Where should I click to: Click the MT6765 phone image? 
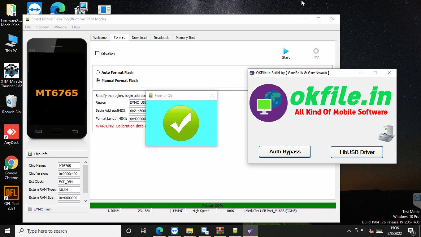(x=57, y=89)
